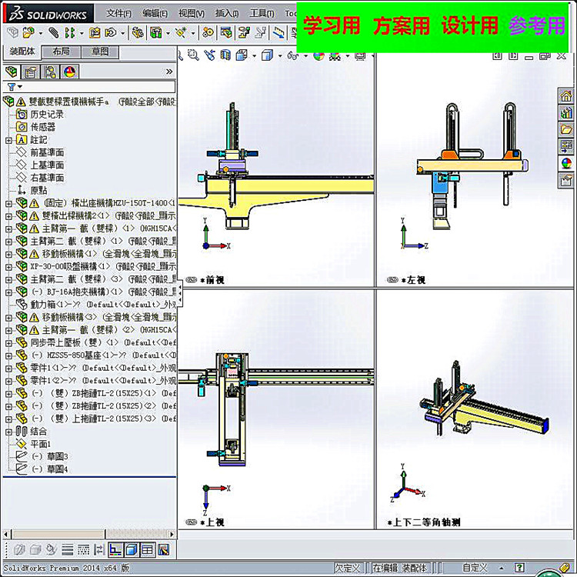Toggle the shaded cube button in bottom toolbar
577x577 pixels.
[x=131, y=550]
